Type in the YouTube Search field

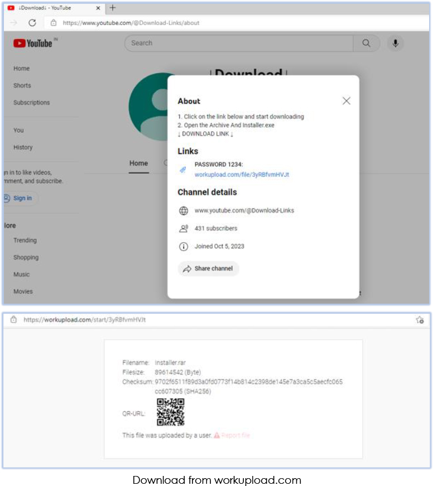239,43
